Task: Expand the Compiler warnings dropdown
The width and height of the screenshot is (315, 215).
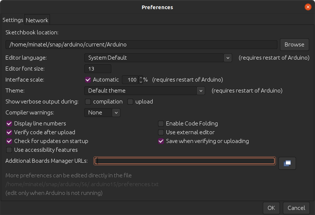Action: [x=116, y=113]
